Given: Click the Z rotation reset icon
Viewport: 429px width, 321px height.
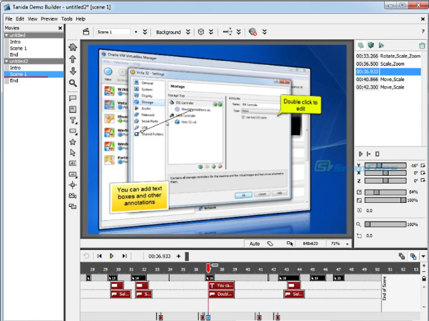Looking at the screenshot, I should tap(423, 180).
